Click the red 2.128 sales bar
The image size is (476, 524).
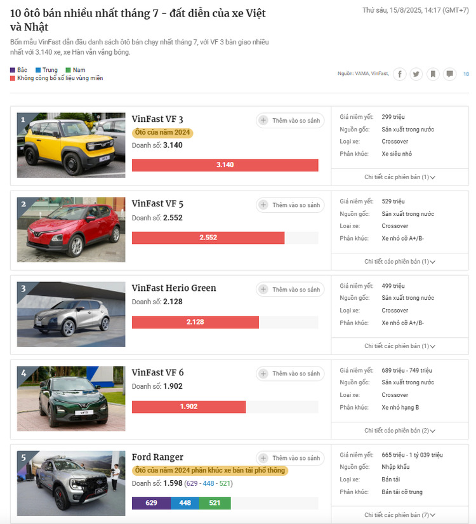[195, 322]
